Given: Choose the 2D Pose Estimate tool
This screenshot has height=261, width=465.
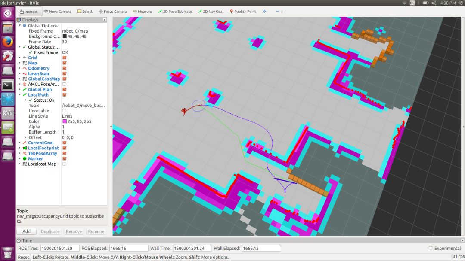Looking at the screenshot, I should coord(175,12).
